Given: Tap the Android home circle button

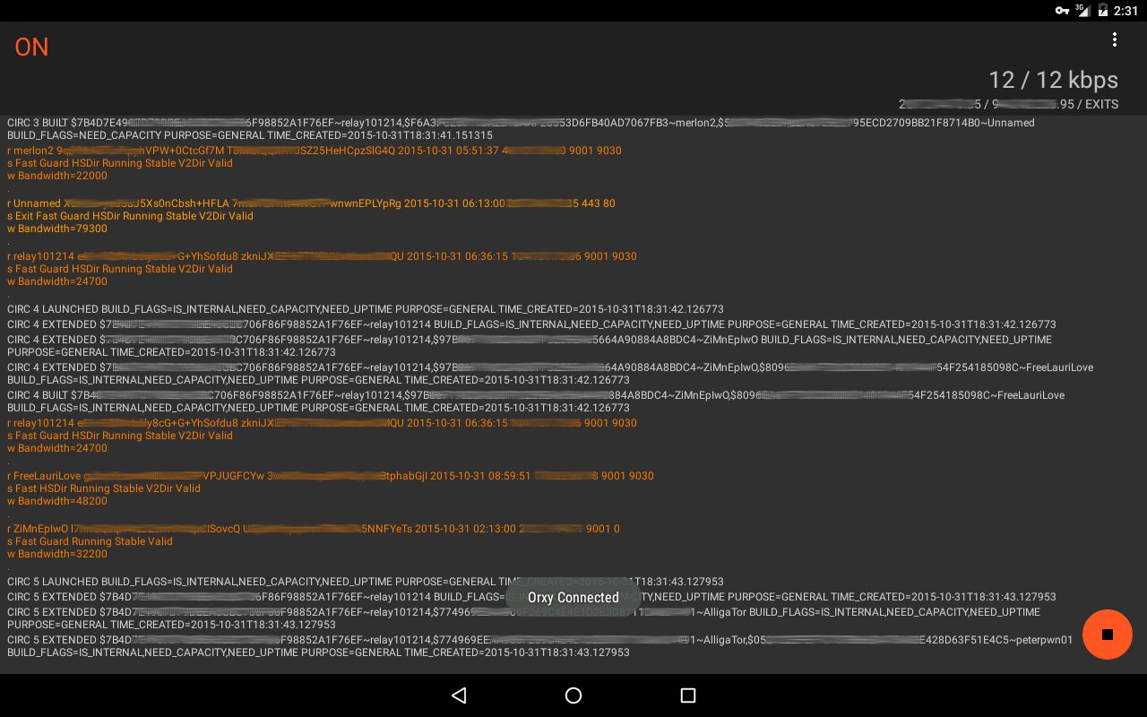Looking at the screenshot, I should point(573,695).
